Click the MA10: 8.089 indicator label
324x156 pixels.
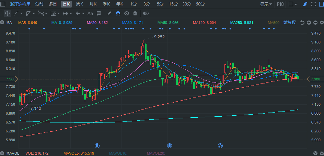click(x=62, y=23)
